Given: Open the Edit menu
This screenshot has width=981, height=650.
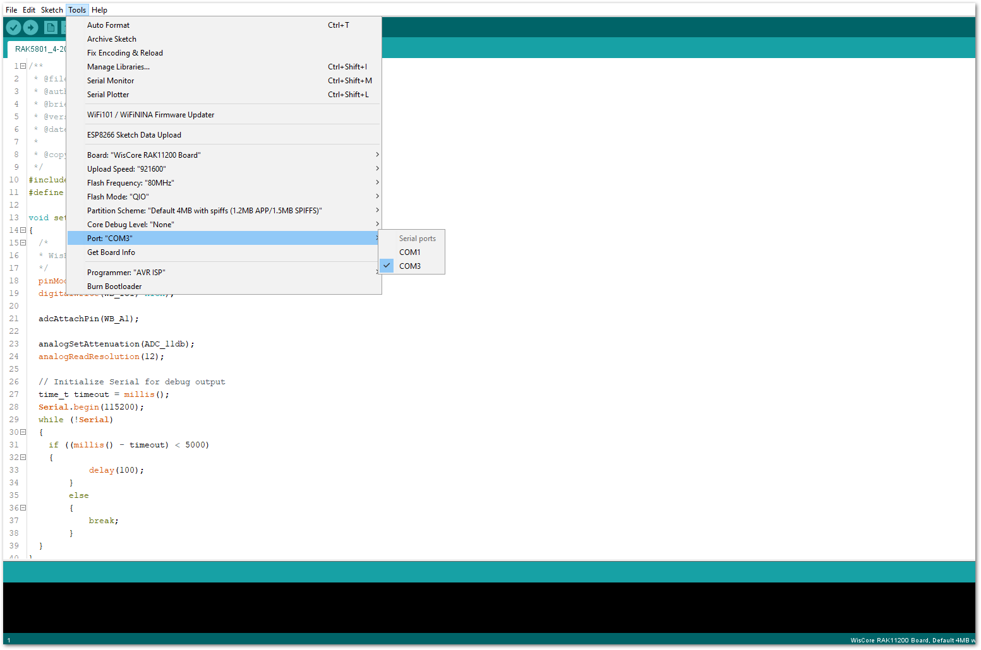Looking at the screenshot, I should click(29, 10).
